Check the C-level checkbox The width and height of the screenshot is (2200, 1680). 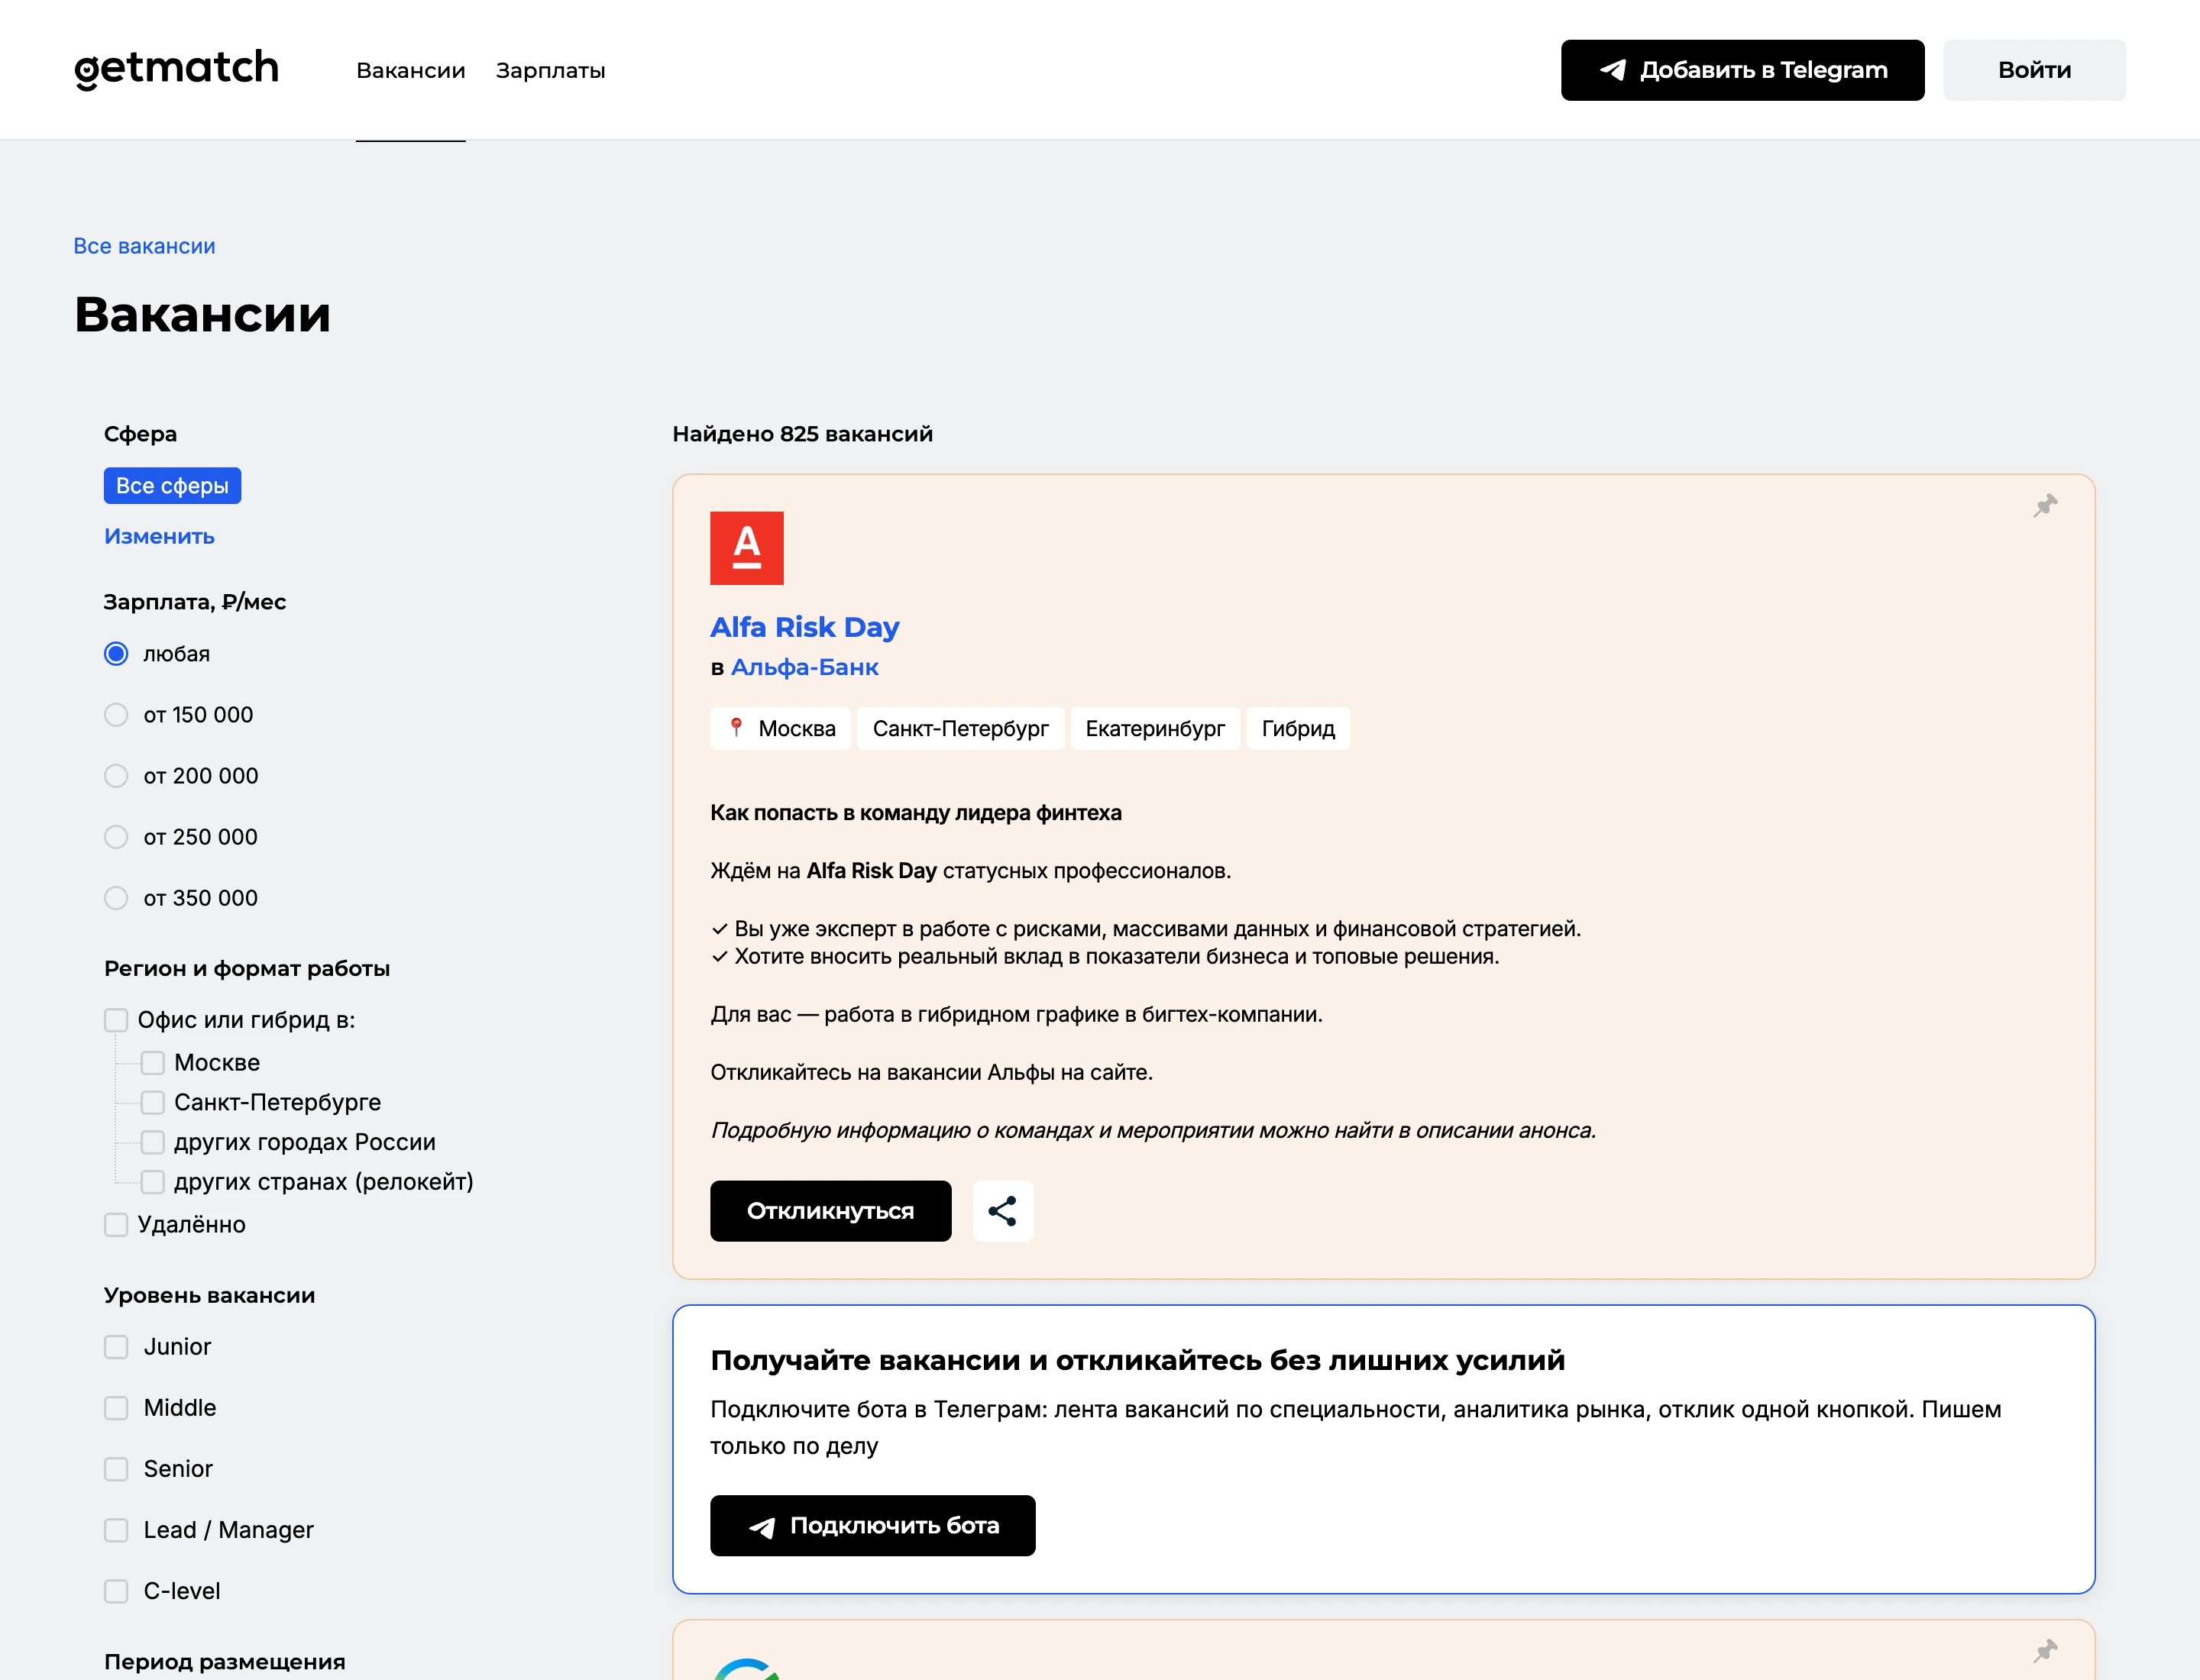(116, 1591)
